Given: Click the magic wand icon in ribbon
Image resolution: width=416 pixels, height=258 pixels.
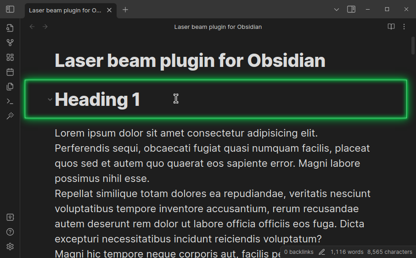Looking at the screenshot, I should 10,116.
